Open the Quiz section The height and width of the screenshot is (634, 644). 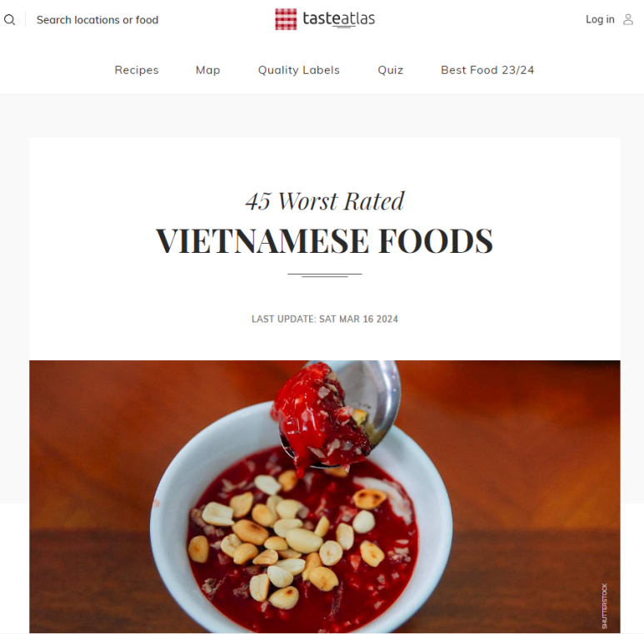click(x=390, y=70)
